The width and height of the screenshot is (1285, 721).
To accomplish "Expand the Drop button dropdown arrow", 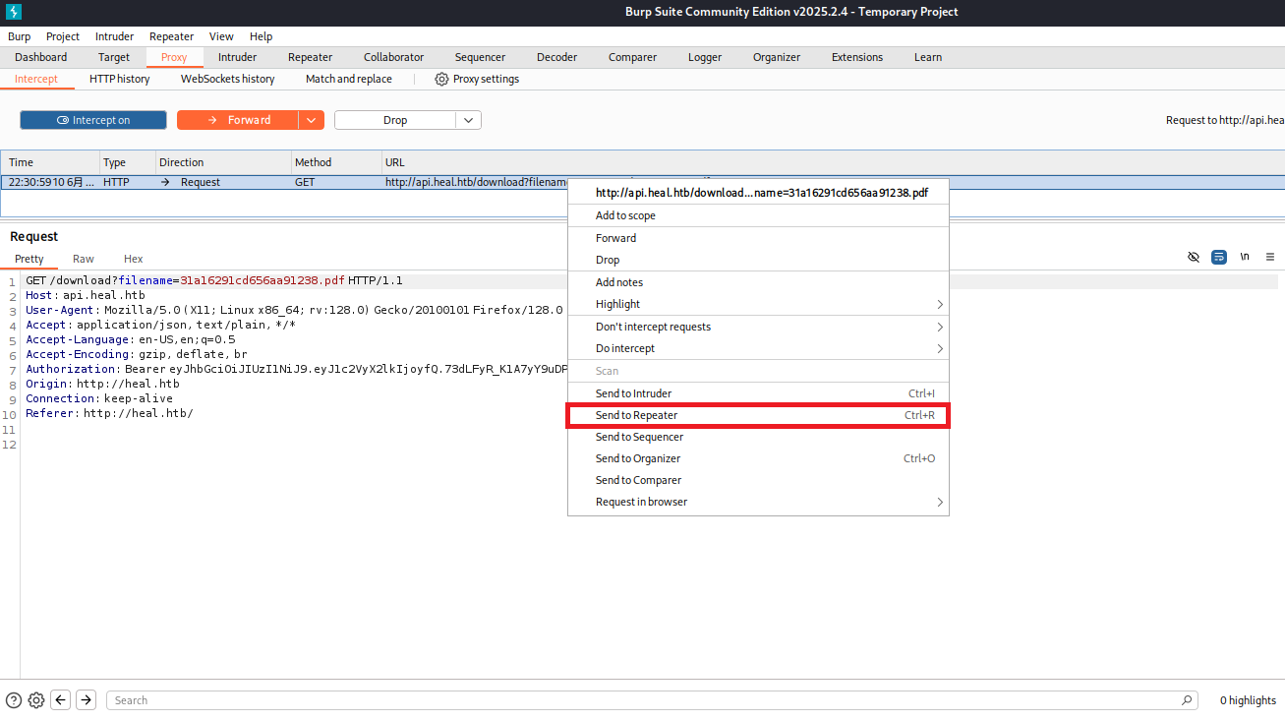I will (x=468, y=120).
